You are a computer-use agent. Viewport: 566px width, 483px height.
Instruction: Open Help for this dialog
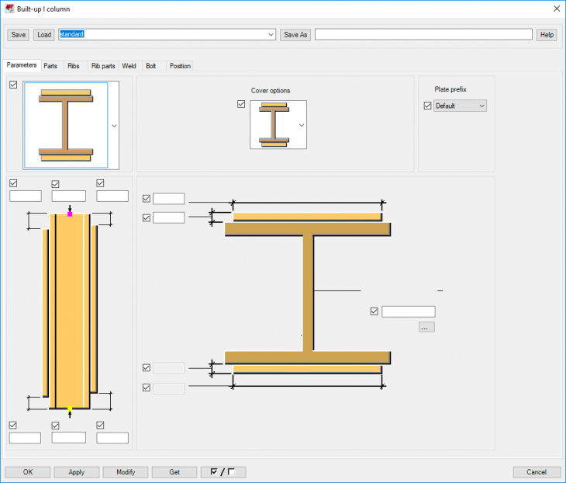point(547,35)
